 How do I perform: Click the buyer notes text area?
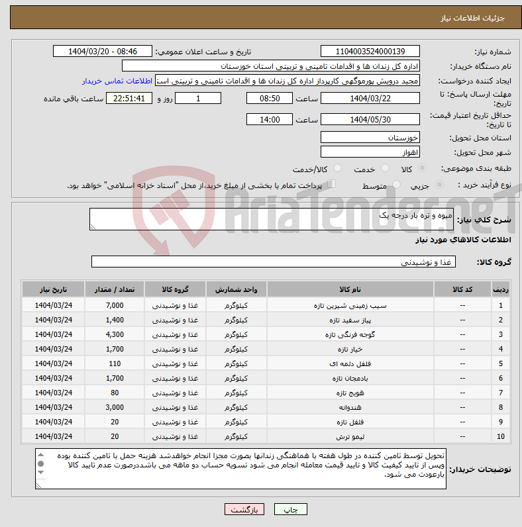pyautogui.click(x=241, y=469)
